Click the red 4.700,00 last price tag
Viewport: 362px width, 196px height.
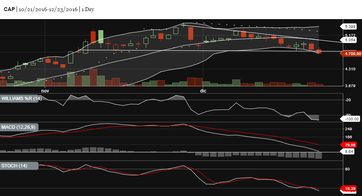[351, 54]
